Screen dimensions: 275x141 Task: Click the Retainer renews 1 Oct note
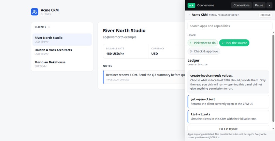[145, 75]
